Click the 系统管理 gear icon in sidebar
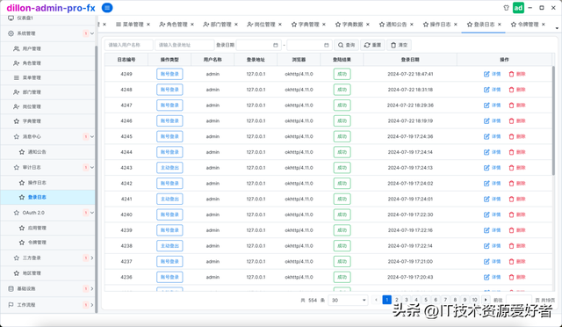 [x=11, y=33]
